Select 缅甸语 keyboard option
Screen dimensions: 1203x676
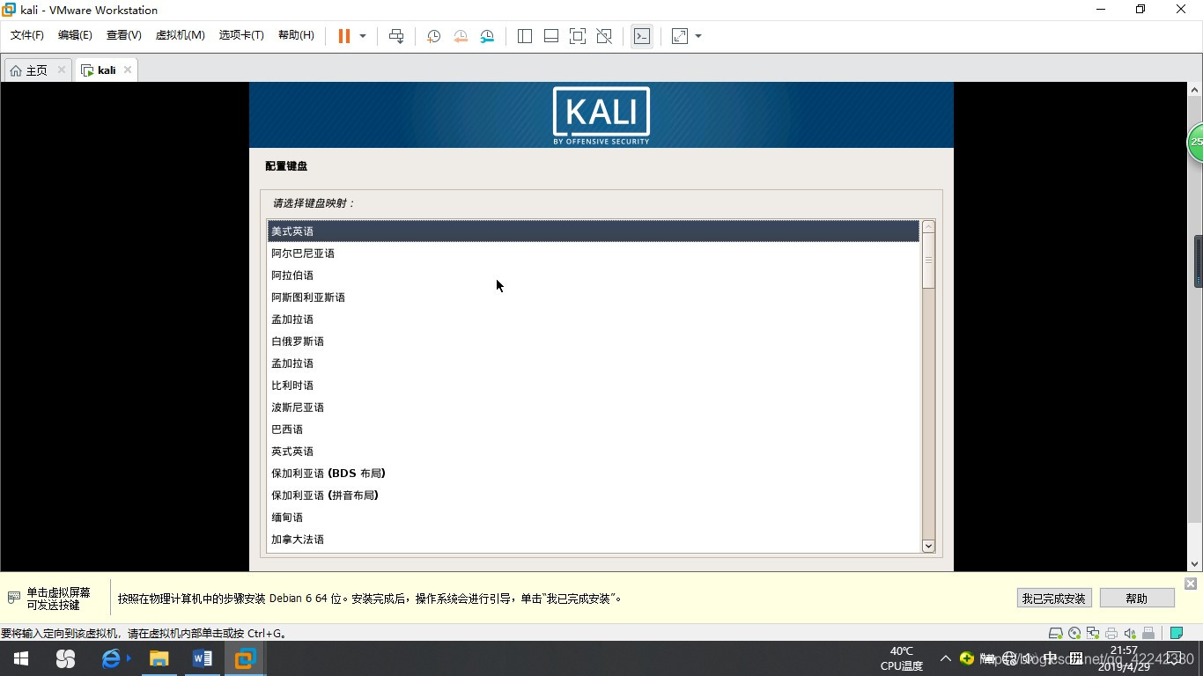[x=593, y=518]
